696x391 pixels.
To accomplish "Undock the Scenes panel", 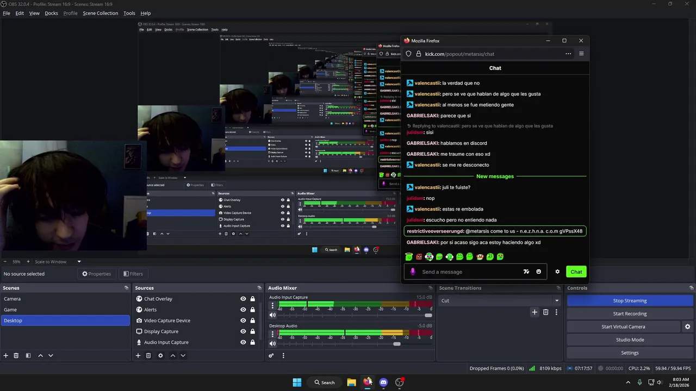I will (126, 288).
